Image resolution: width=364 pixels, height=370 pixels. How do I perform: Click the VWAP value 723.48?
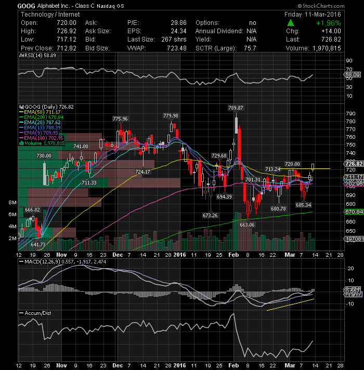pyautogui.click(x=177, y=48)
